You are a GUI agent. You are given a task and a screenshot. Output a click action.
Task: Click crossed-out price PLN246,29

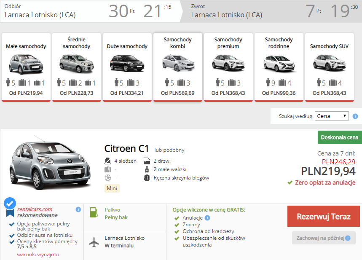[339, 162]
